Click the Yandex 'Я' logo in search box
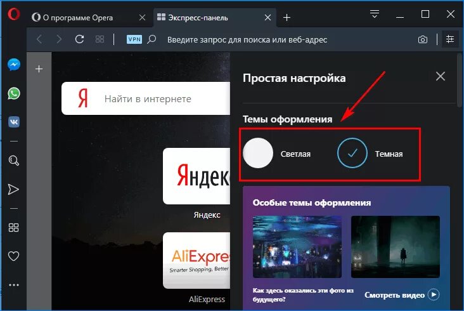This screenshot has width=464, height=311. [x=83, y=98]
